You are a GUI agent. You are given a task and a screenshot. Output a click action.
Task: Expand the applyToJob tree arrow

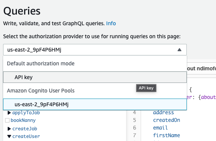pyautogui.click(x=9, y=113)
